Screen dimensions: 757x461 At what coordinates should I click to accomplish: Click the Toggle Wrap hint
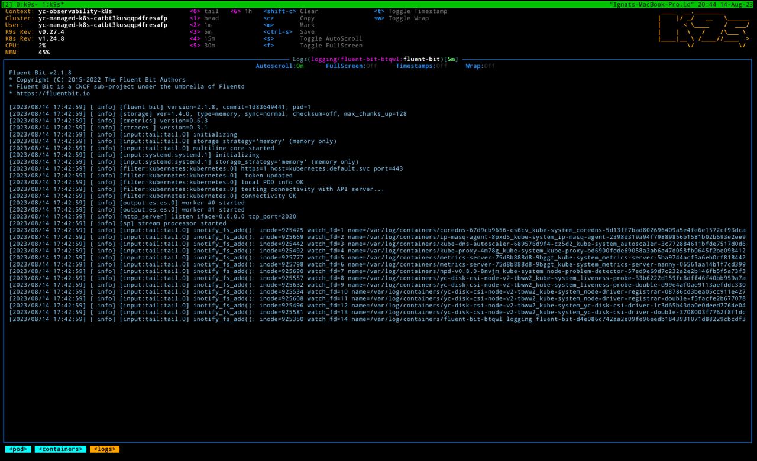click(401, 18)
